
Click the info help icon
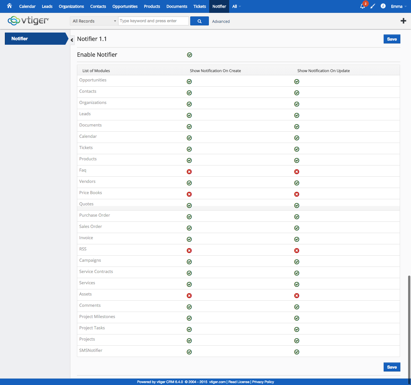[383, 6]
